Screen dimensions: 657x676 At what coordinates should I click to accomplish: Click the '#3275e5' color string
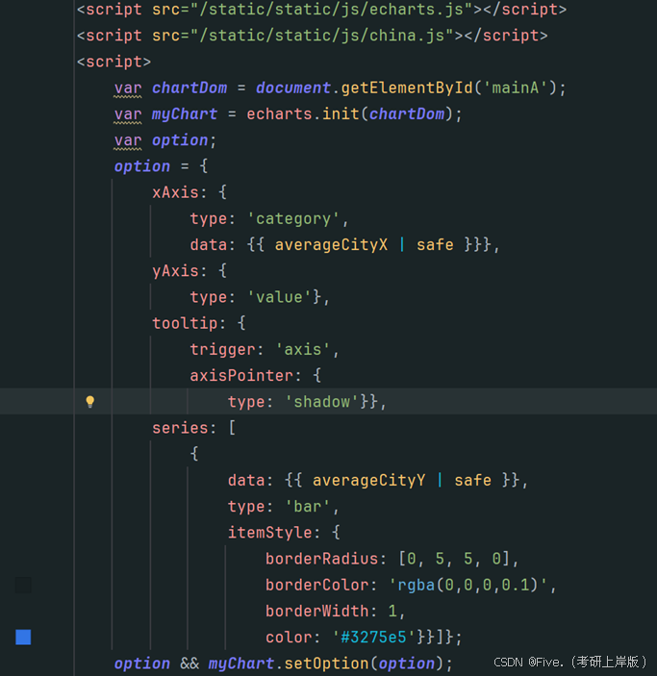(373, 638)
